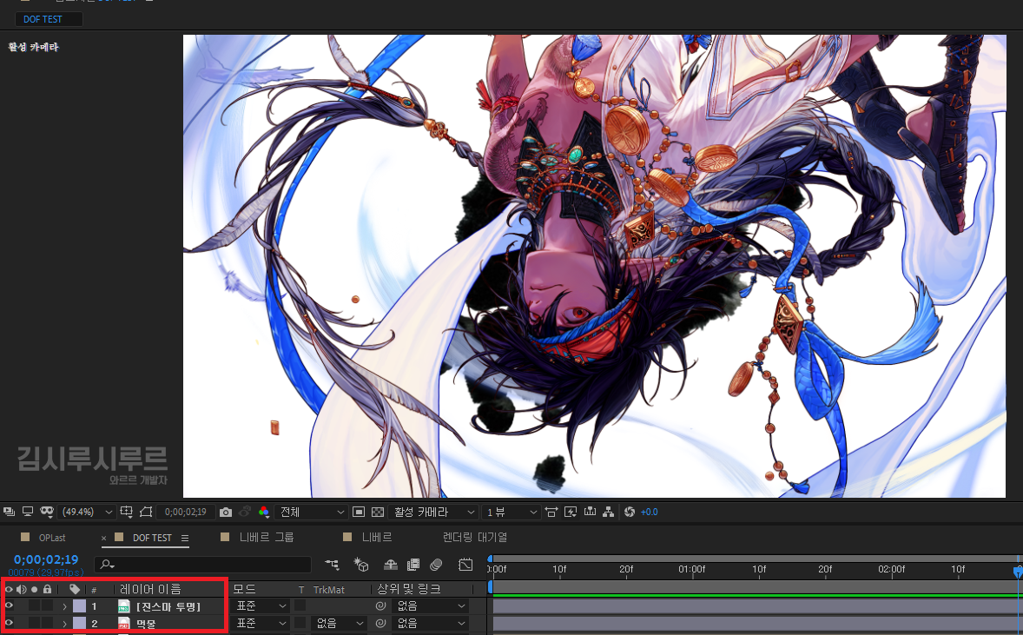Viewport: 1023px width, 635px height.
Task: Click the file icon of layer 진스마 투명
Action: pyautogui.click(x=124, y=606)
